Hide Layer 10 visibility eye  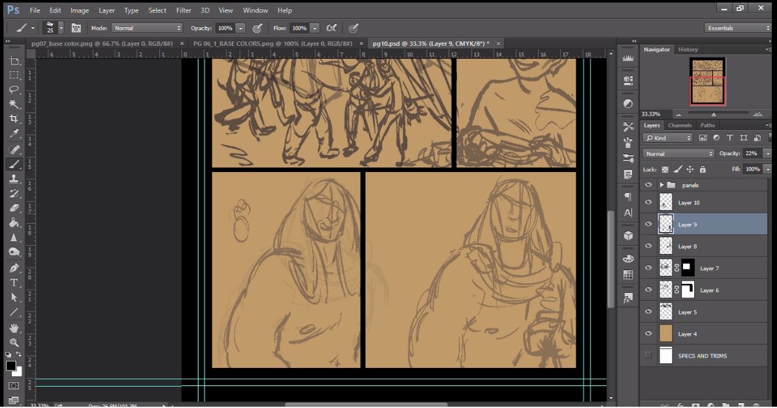649,202
